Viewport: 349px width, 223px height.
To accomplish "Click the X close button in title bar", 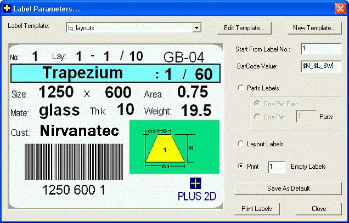I will tap(340, 9).
